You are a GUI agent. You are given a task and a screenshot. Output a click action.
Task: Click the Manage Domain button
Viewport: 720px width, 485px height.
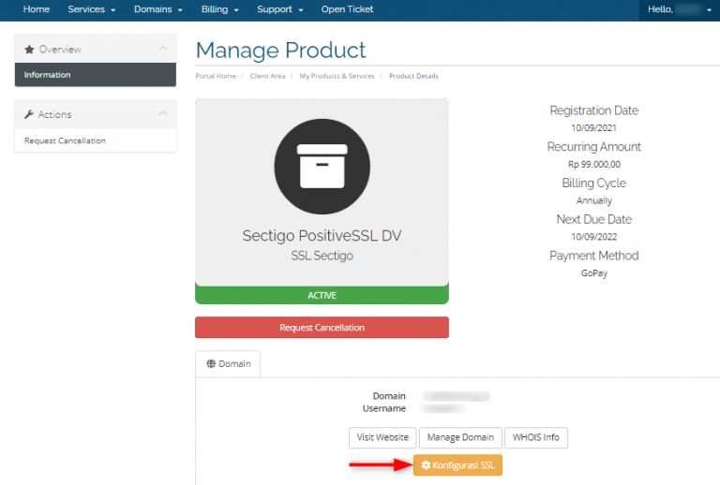[x=460, y=437]
